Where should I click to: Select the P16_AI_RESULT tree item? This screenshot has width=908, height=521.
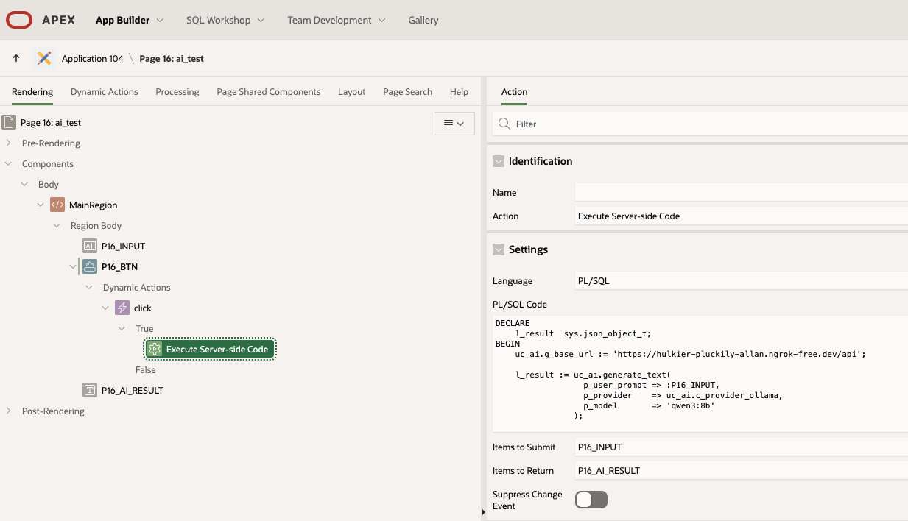pos(133,391)
